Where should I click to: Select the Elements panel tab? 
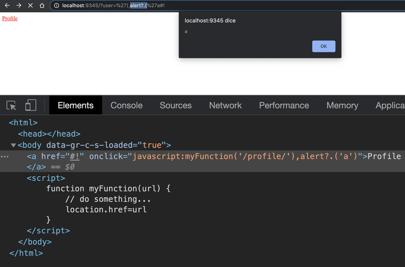(x=75, y=105)
